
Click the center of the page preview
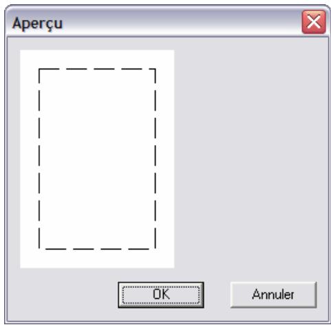click(97, 159)
